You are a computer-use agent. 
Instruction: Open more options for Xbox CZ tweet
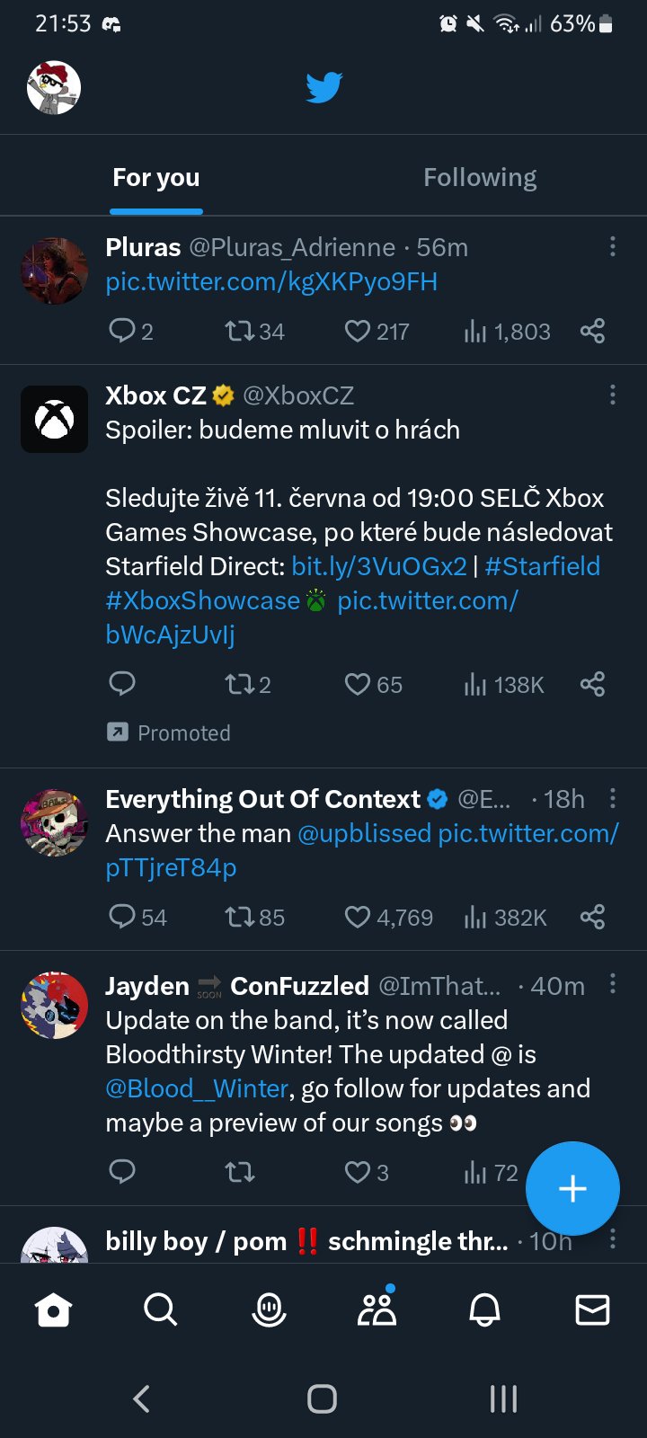[613, 395]
